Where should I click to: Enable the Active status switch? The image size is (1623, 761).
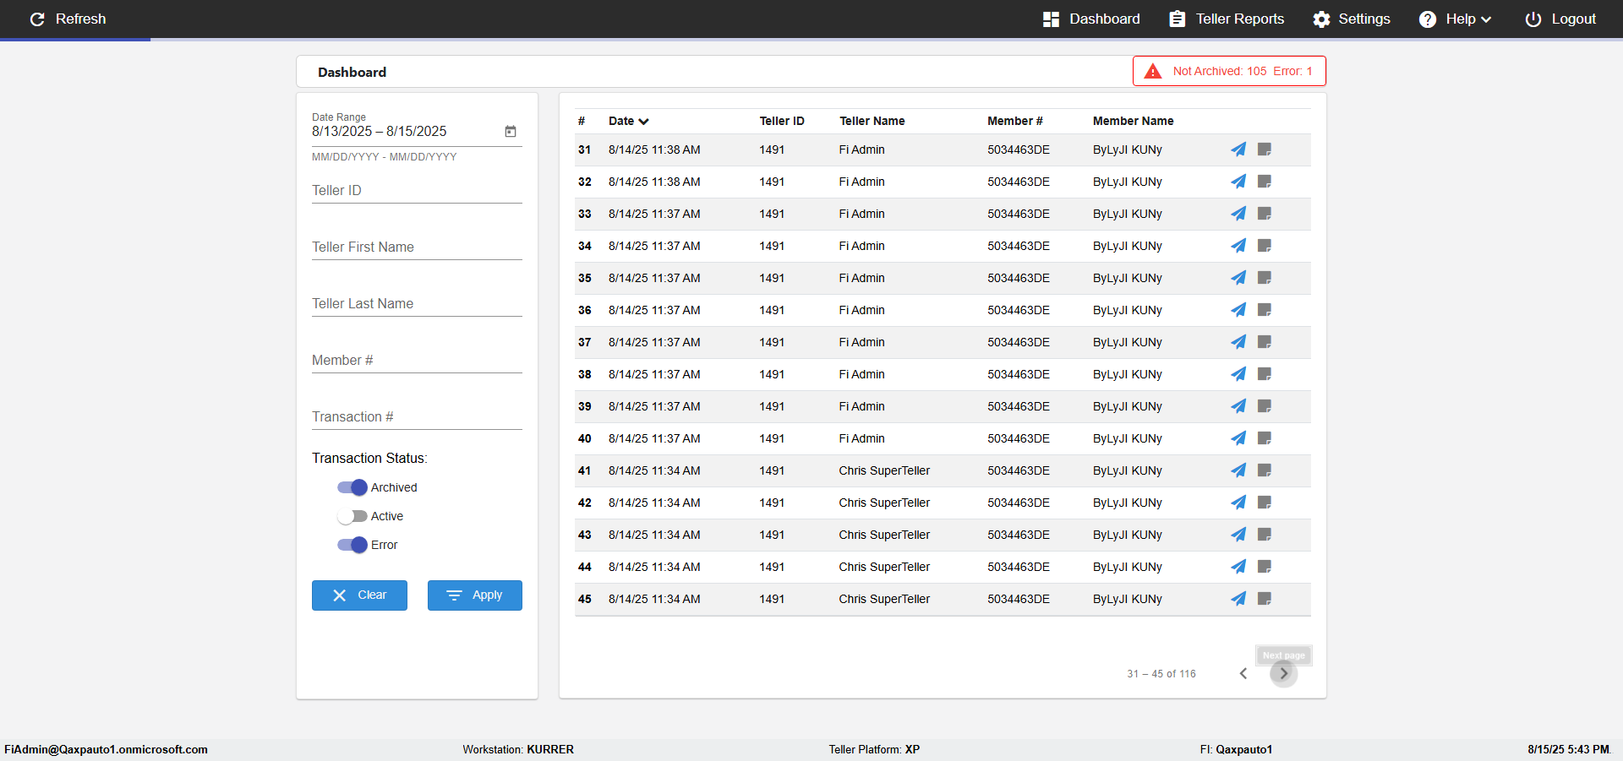click(x=352, y=516)
